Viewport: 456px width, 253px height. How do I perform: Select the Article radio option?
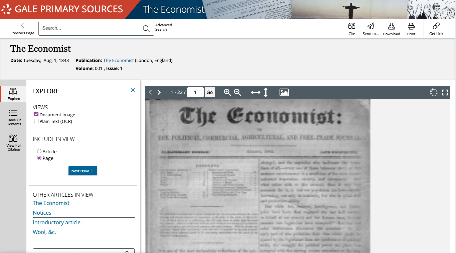[39, 151]
